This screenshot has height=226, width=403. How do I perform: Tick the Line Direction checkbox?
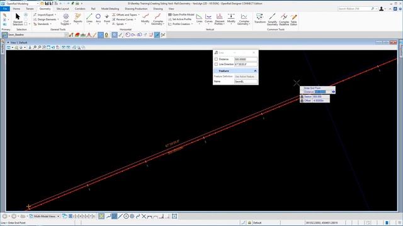pos(216,64)
